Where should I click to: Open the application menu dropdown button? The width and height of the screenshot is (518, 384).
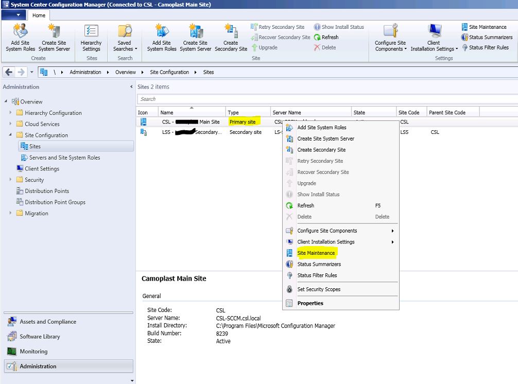[14, 15]
